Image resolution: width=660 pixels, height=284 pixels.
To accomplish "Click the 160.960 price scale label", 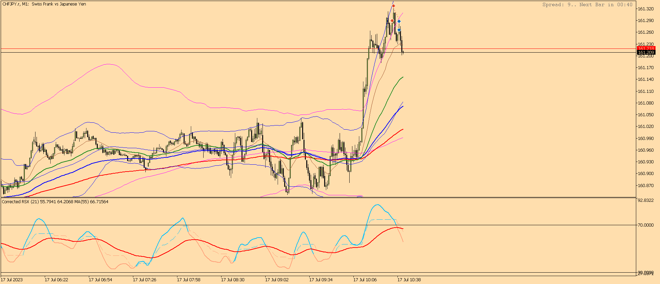I will pyautogui.click(x=646, y=150).
